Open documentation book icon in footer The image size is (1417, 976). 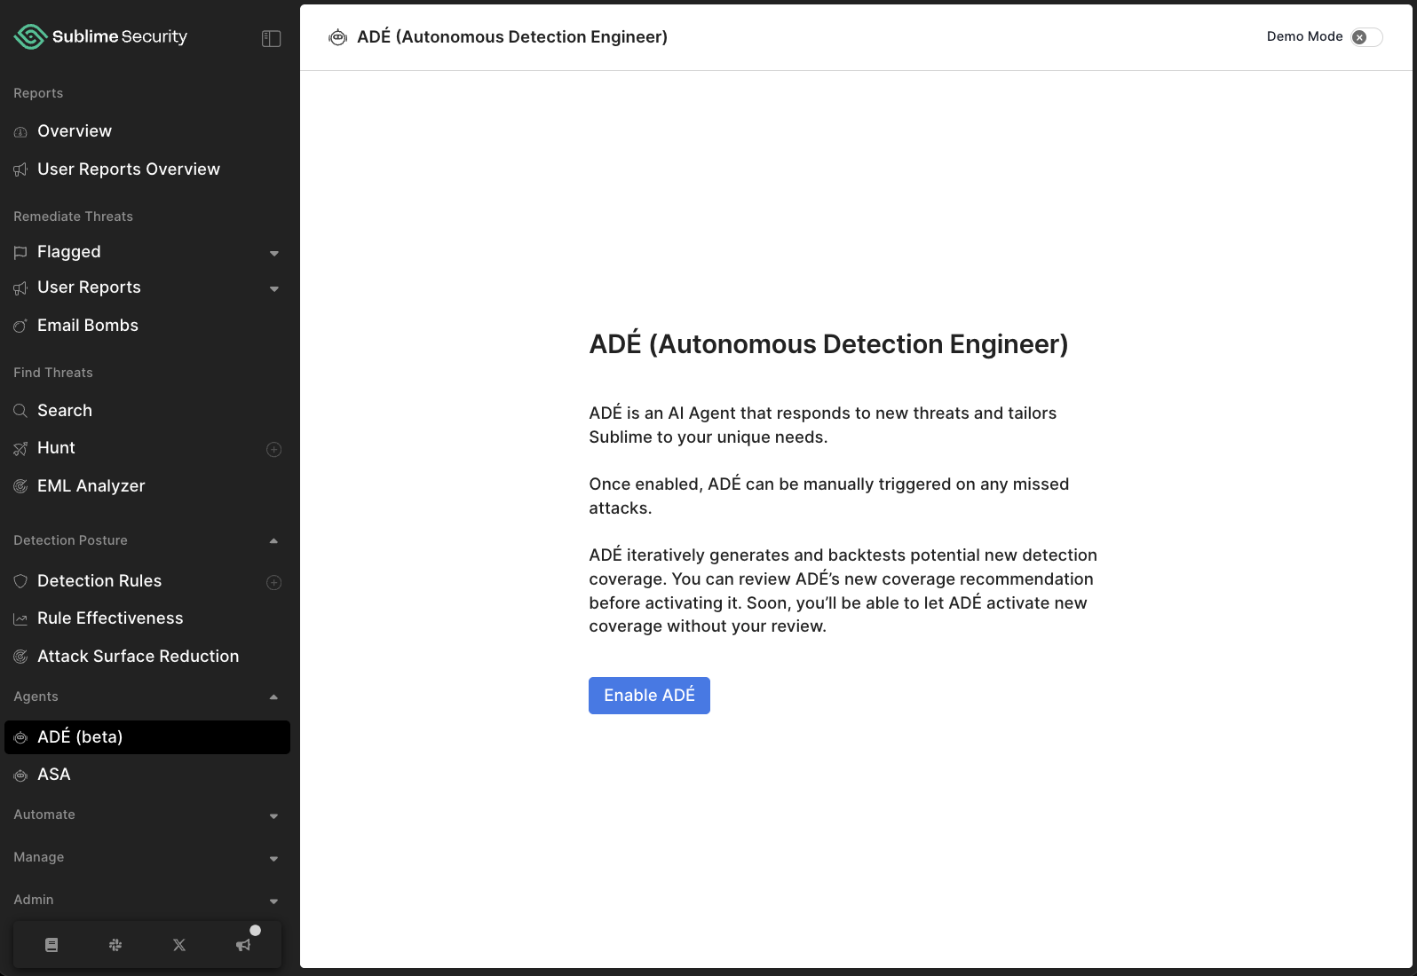51,945
